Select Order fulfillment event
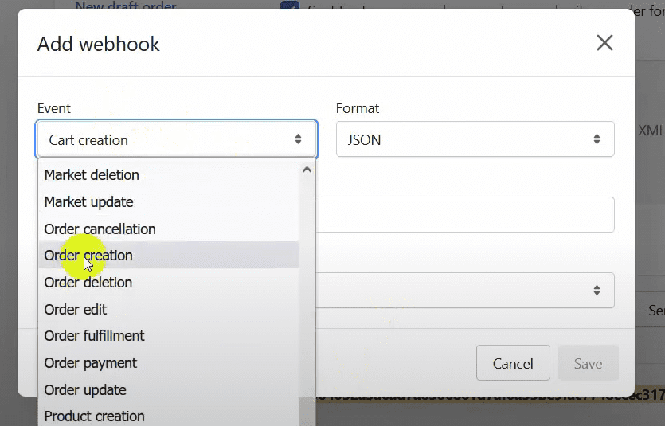The height and width of the screenshot is (426, 665). (94, 336)
